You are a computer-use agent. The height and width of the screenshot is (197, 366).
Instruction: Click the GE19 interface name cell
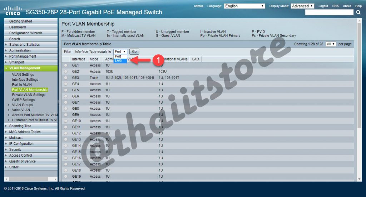pyautogui.click(x=76, y=177)
